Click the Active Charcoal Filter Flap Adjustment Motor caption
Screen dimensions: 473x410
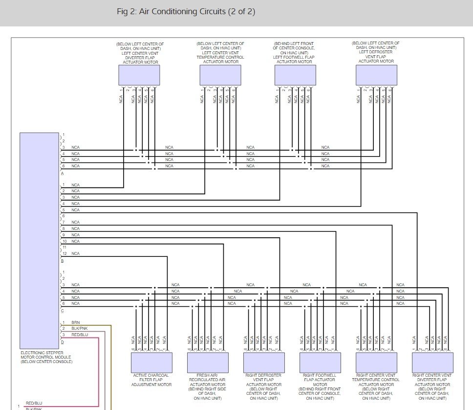coord(152,380)
